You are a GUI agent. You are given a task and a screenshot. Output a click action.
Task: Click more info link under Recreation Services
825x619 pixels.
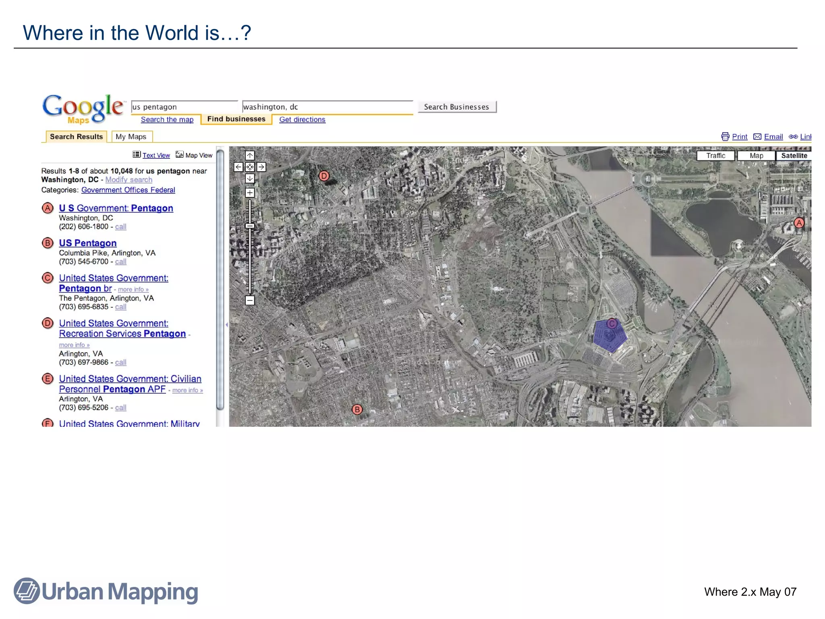pyautogui.click(x=74, y=345)
